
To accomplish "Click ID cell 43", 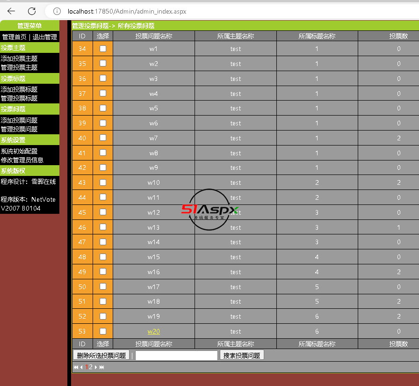I will point(82,182).
